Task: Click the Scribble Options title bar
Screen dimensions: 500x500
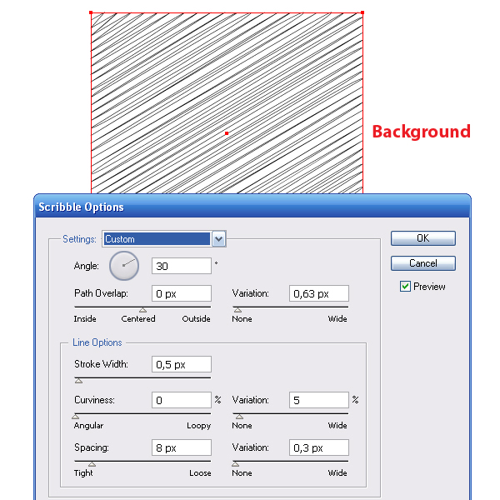Action: point(252,207)
